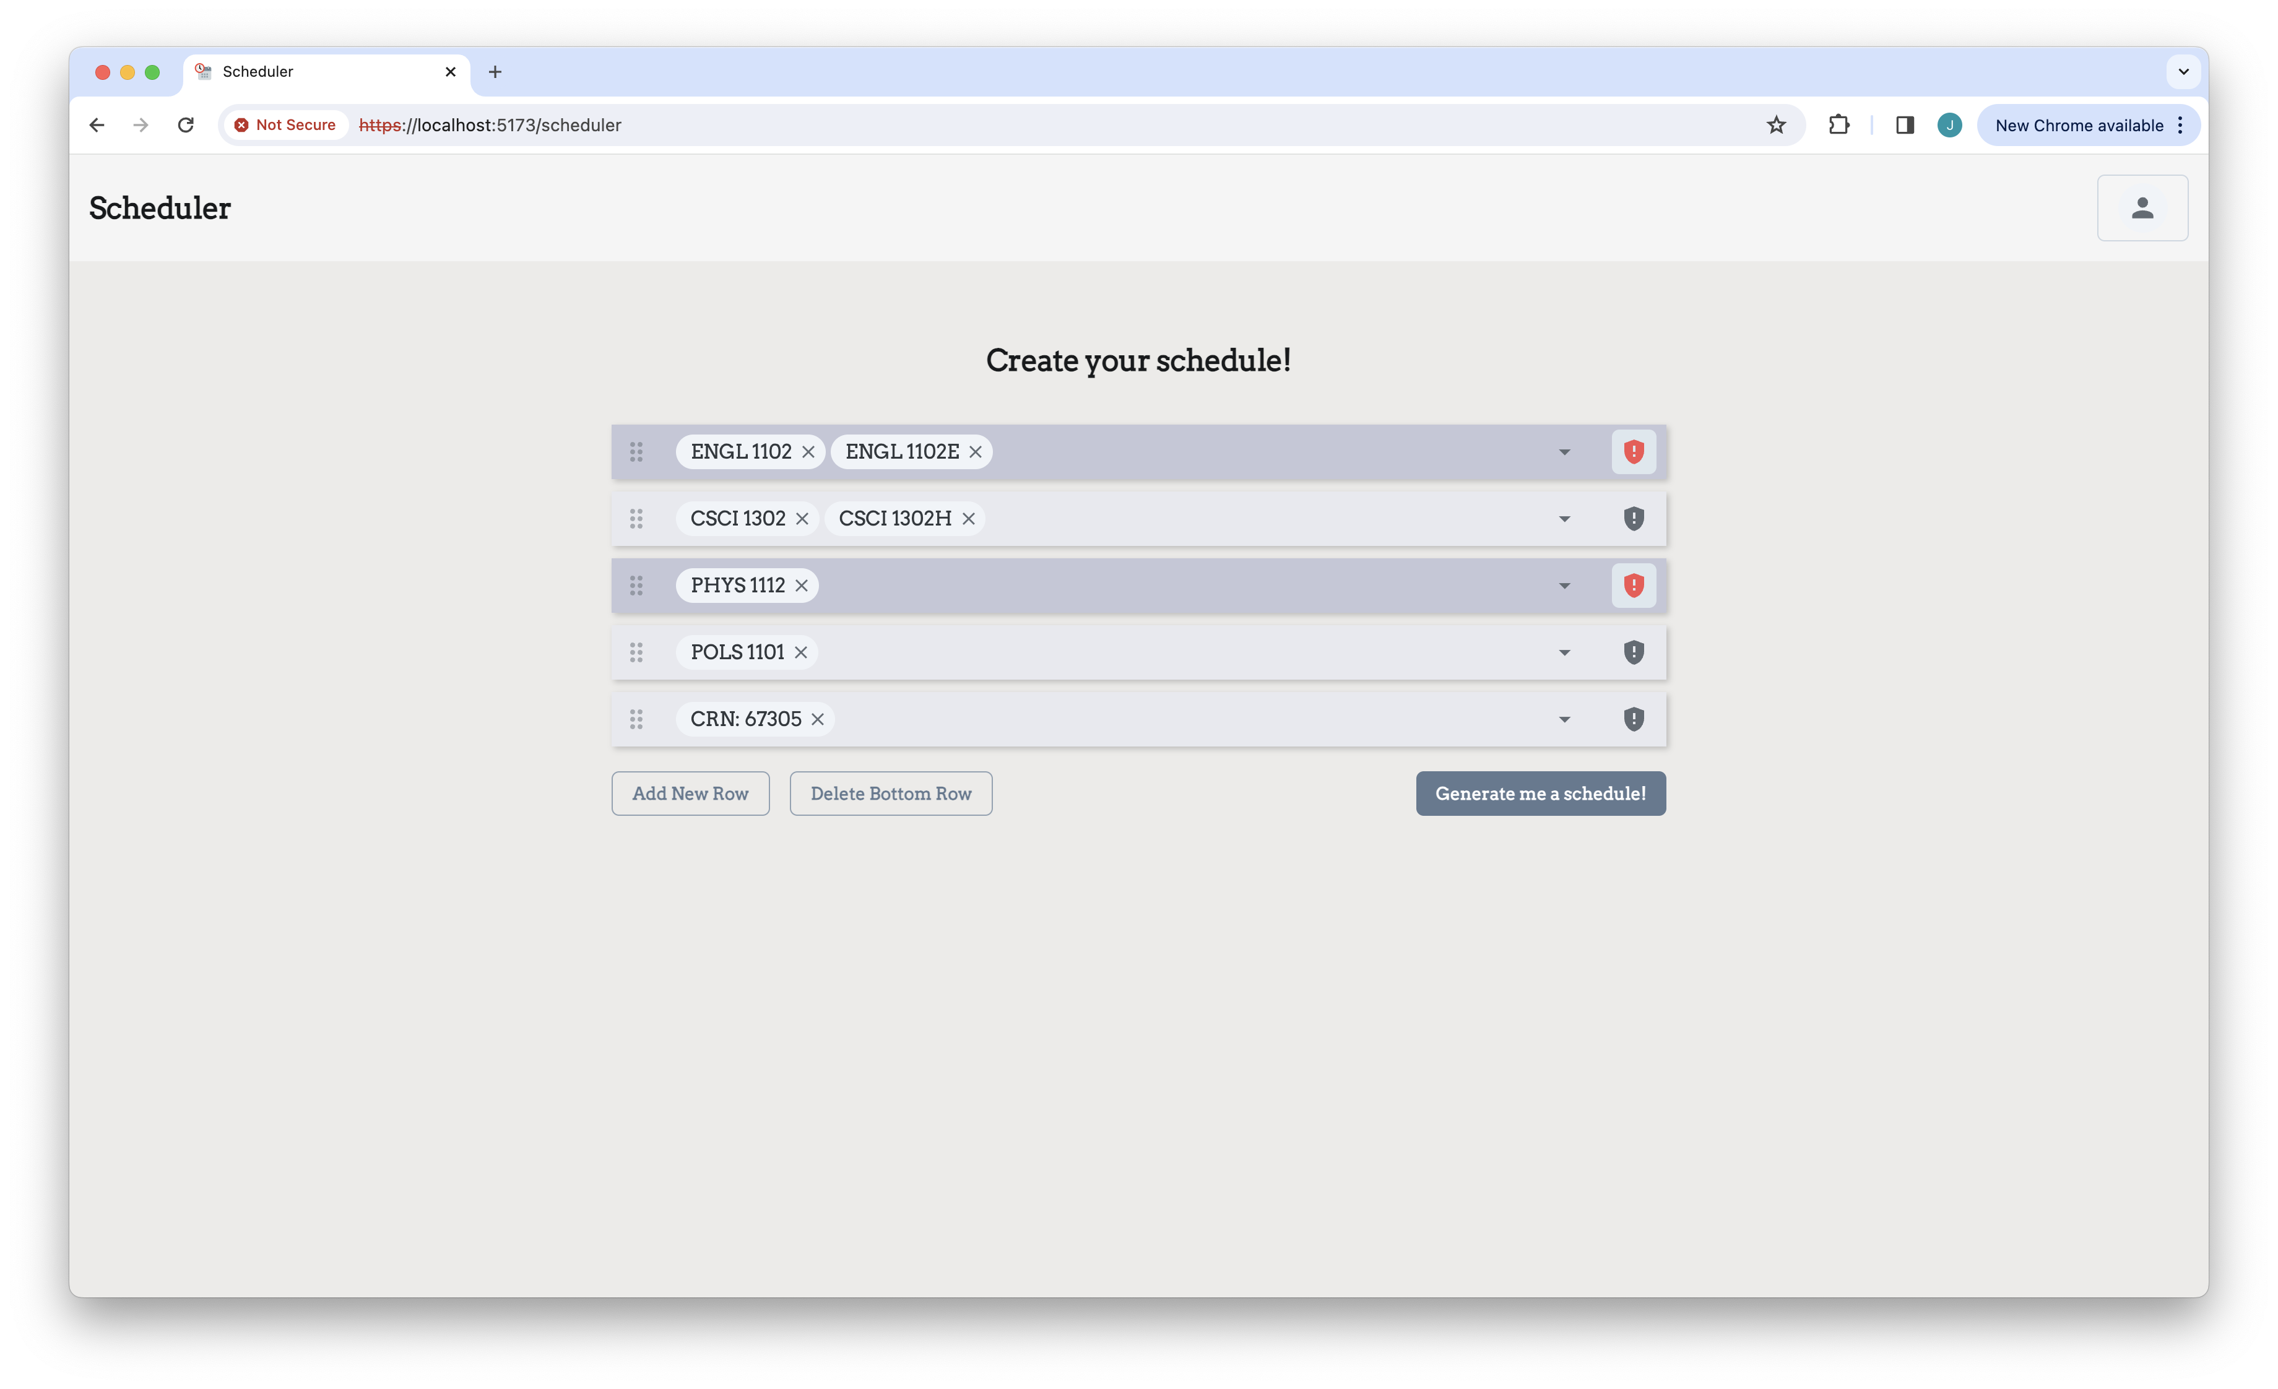The width and height of the screenshot is (2278, 1389).
Task: Toggle the red shield on ENGL 1102 row
Action: pyautogui.click(x=1634, y=452)
